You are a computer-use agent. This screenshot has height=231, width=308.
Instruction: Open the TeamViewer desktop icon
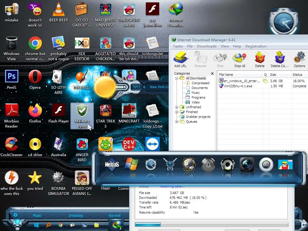152,144
